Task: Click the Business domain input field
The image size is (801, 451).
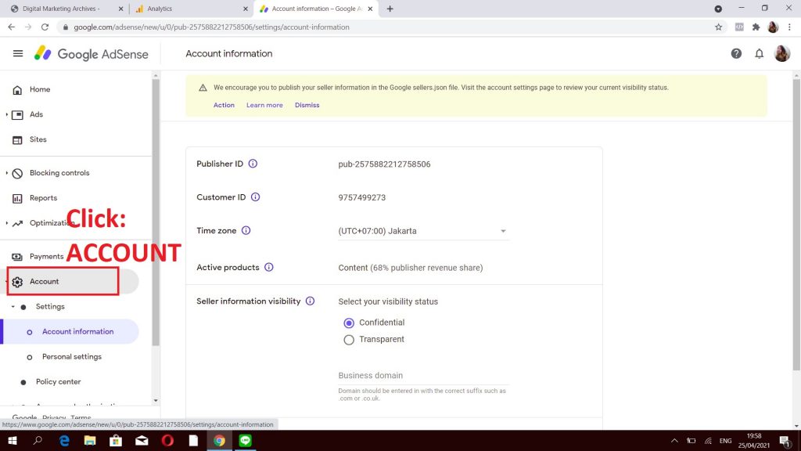Action: [x=422, y=376]
